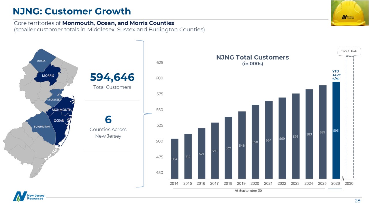369x207 pixels.
Task: Select the 2018 x-axis year label
Action: (228, 183)
